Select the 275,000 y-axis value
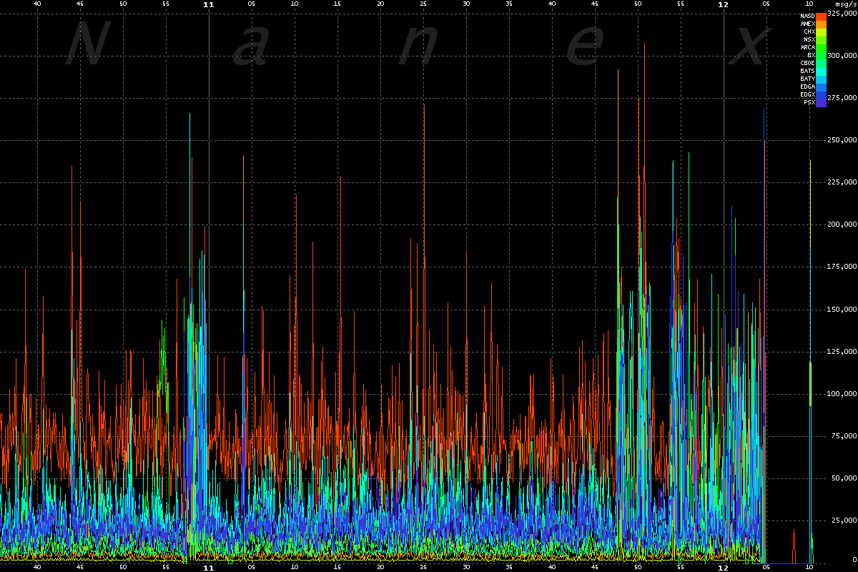The width and height of the screenshot is (858, 572). (842, 99)
